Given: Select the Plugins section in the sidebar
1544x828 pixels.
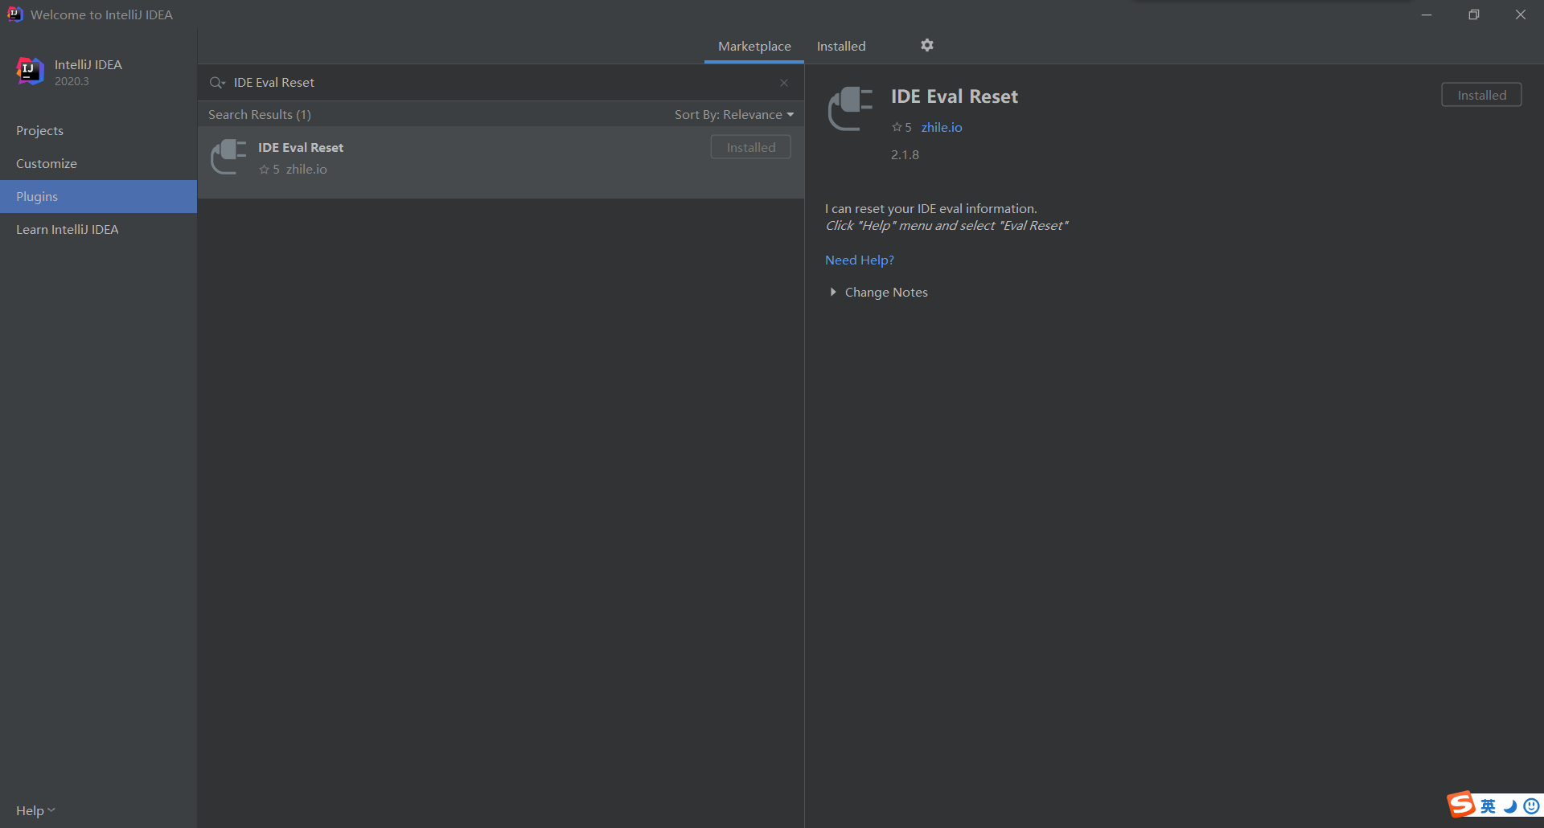Looking at the screenshot, I should tap(98, 196).
